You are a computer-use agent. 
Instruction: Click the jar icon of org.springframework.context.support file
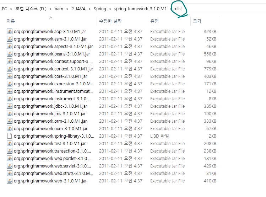pos(10,61)
